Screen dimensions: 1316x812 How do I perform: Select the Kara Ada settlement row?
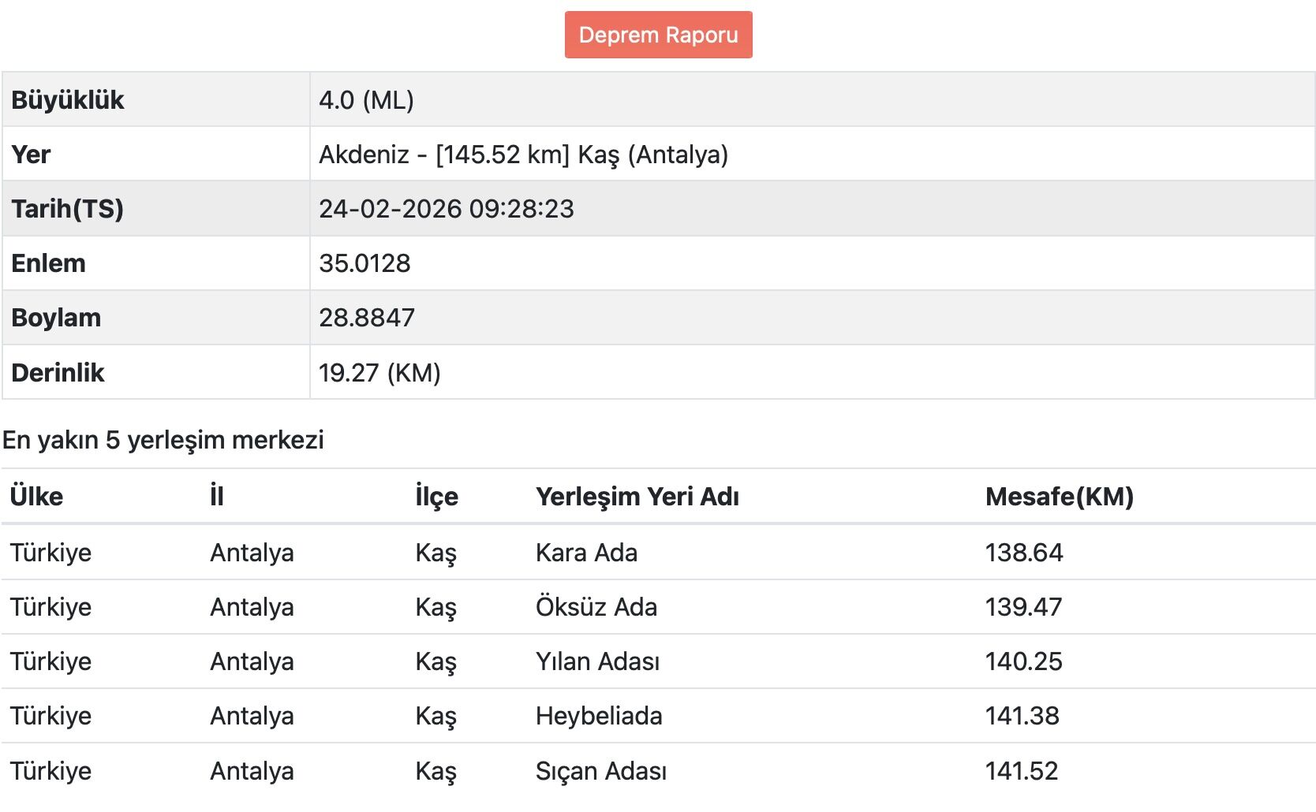(x=585, y=553)
